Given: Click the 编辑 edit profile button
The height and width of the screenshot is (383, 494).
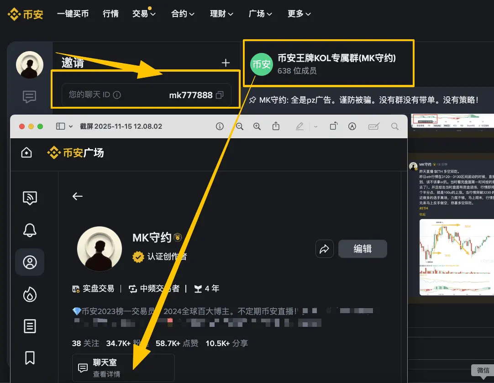Looking at the screenshot, I should click(x=363, y=249).
